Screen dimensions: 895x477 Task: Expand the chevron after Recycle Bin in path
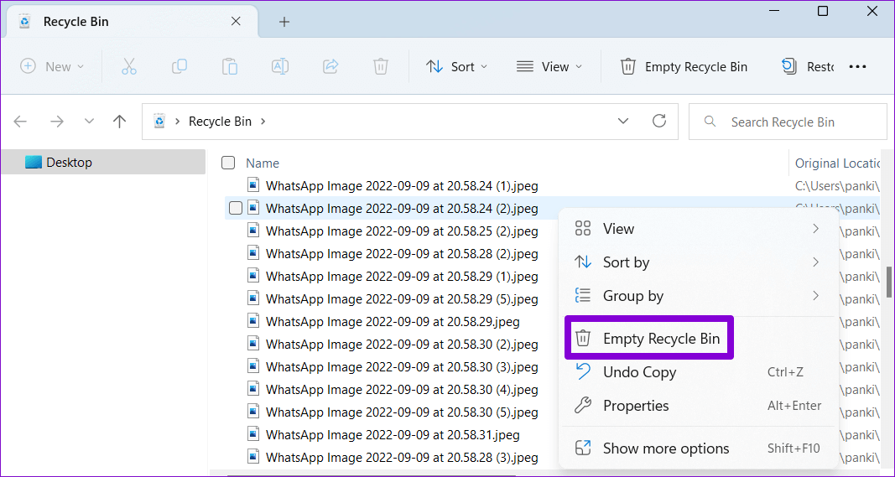263,122
